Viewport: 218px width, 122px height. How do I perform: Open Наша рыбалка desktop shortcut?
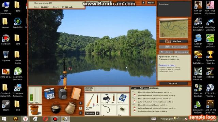coord(210,41)
